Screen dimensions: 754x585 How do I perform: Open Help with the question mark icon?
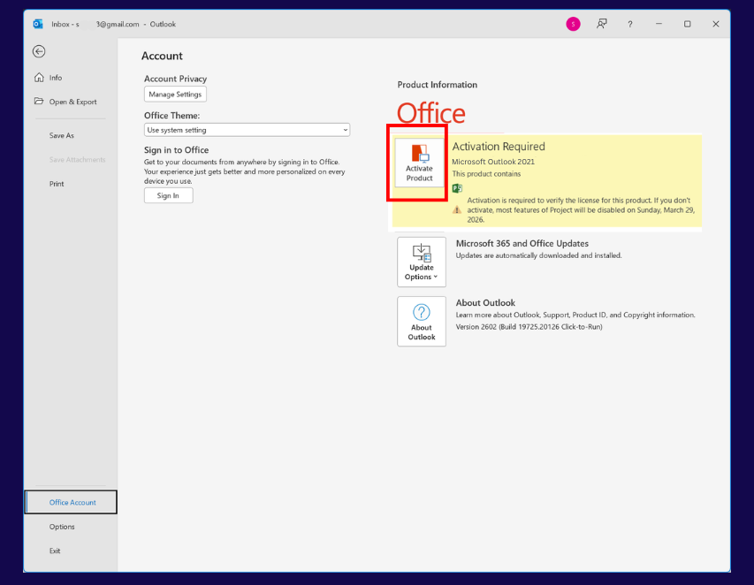tap(630, 24)
